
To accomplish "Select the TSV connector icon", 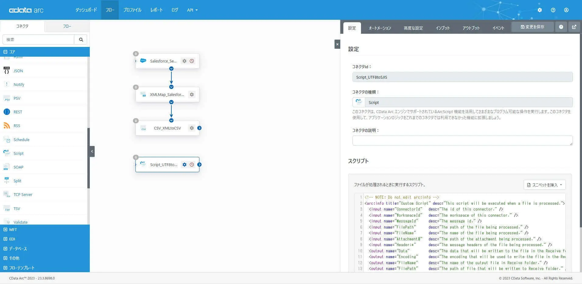I will tap(7, 208).
